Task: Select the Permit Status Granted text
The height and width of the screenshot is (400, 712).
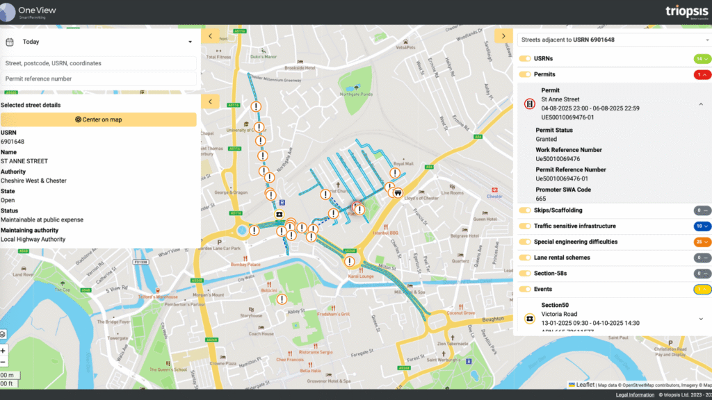Action: coord(547,139)
